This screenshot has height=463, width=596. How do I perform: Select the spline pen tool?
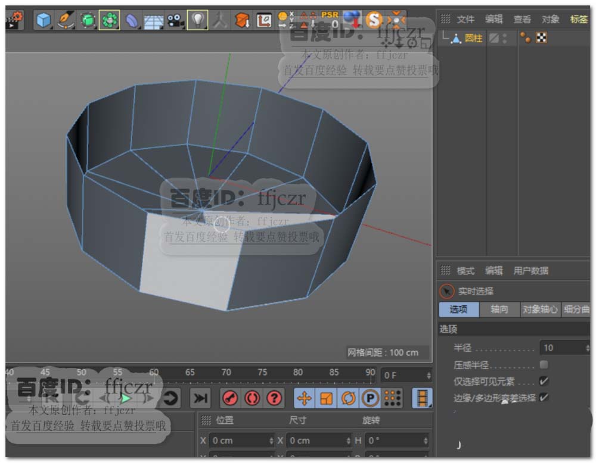pyautogui.click(x=66, y=20)
